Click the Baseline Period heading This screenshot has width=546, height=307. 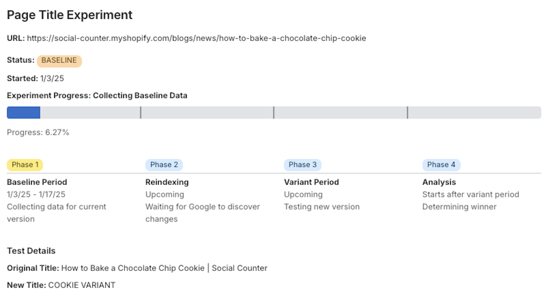pos(37,182)
